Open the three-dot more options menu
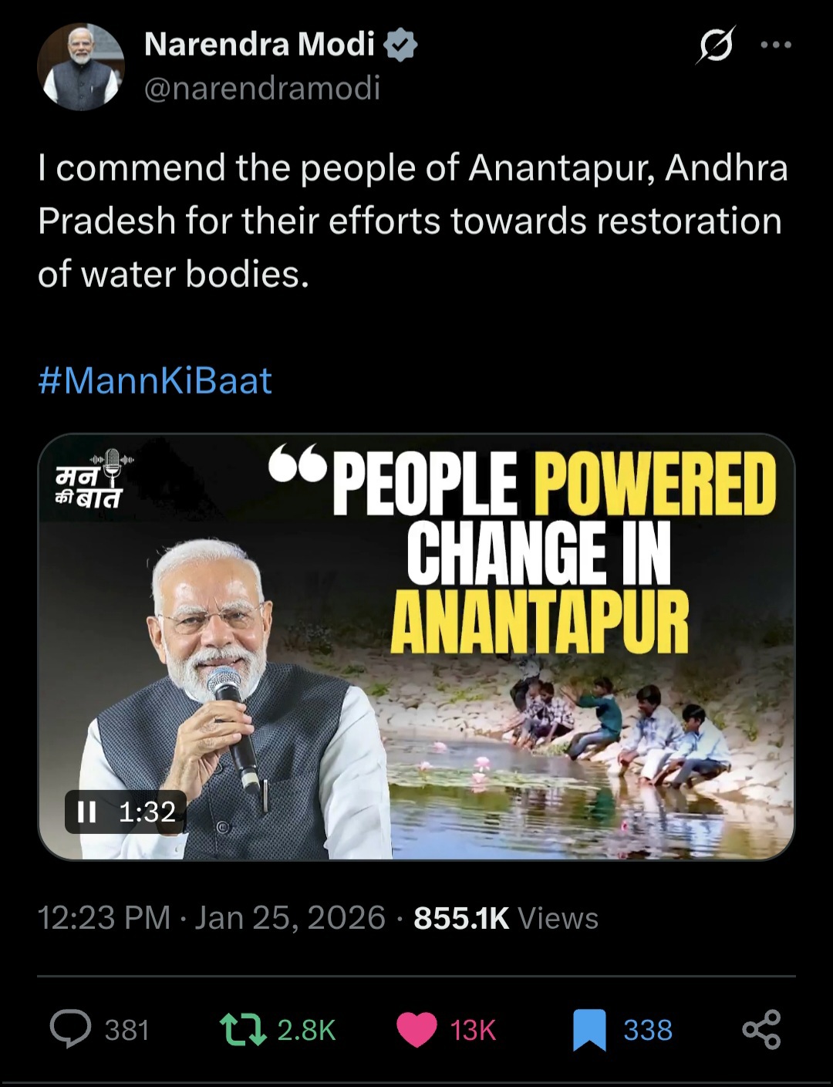Screen dimensions: 833x1087 [x=775, y=45]
